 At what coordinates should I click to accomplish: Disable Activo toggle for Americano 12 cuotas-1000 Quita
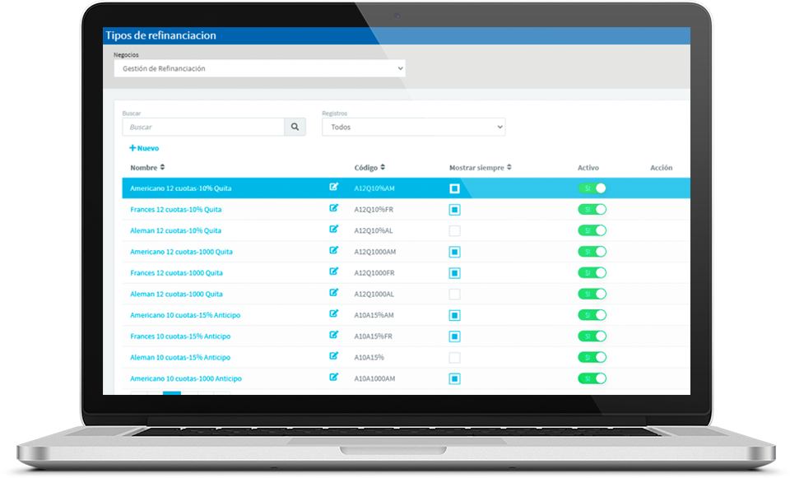[x=592, y=252]
